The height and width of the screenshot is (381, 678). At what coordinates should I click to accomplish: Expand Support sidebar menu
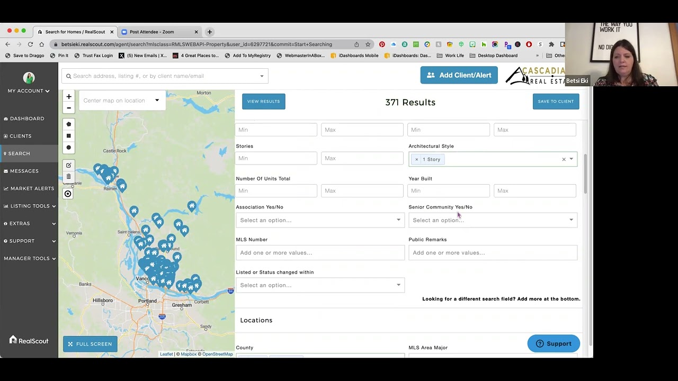pyautogui.click(x=29, y=241)
